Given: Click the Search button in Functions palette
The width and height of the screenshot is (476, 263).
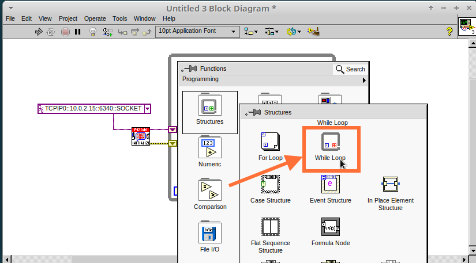Looking at the screenshot, I should pyautogui.click(x=350, y=69).
